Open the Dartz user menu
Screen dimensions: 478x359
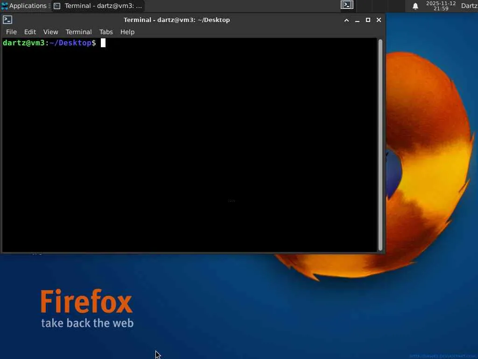click(469, 6)
